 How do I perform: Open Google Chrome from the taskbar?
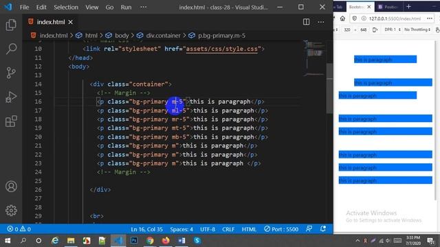tap(150, 241)
